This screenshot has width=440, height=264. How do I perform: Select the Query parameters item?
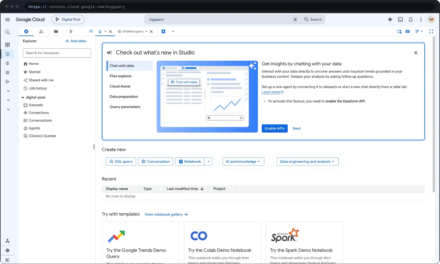pos(130,107)
